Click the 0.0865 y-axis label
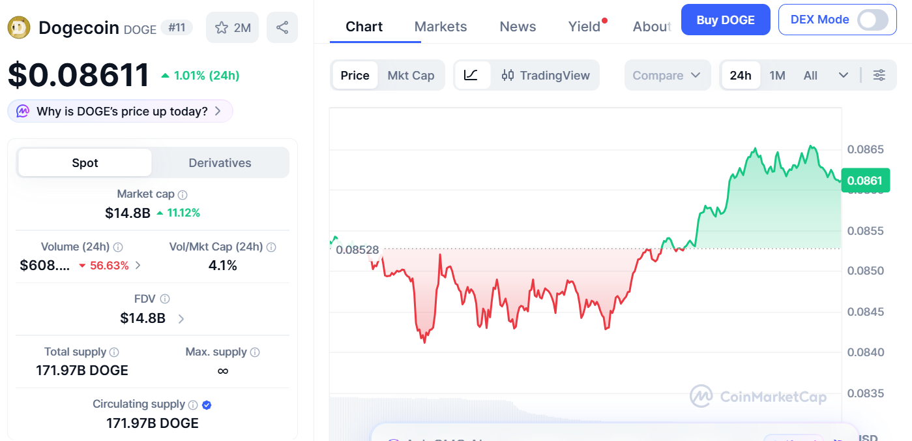The image size is (912, 441). 865,149
